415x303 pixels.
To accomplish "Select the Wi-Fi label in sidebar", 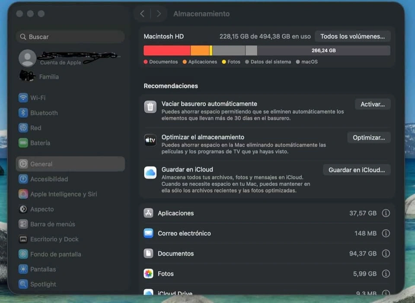I will (38, 98).
